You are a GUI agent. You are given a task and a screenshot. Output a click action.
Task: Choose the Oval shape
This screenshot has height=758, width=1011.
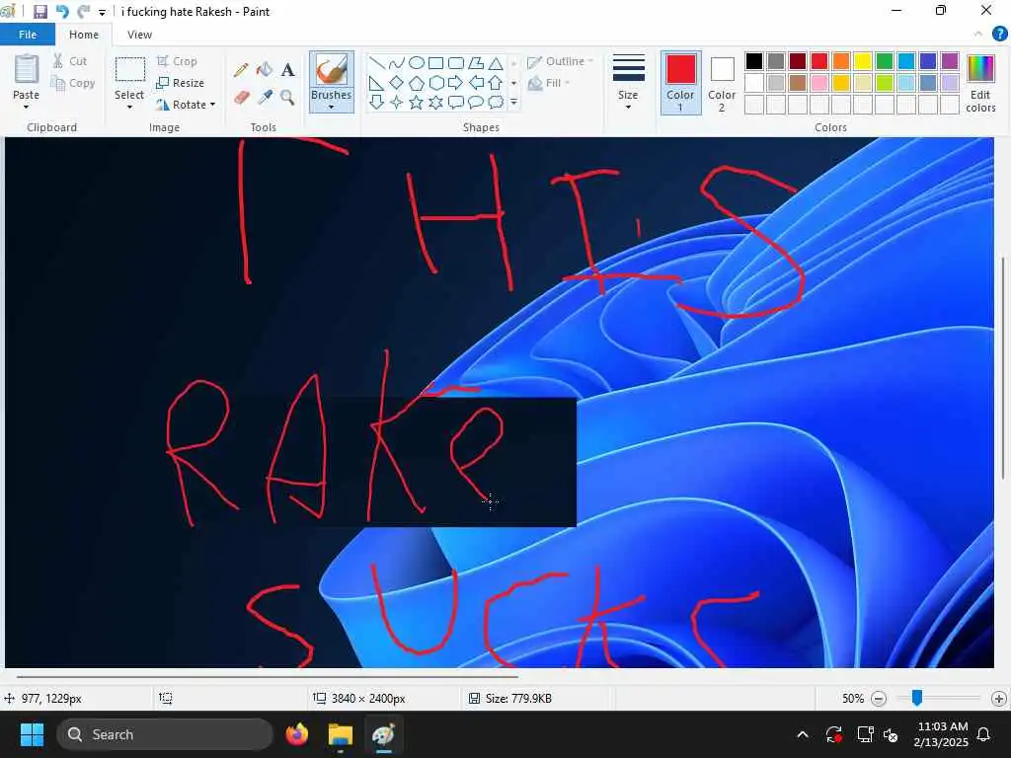coord(417,62)
